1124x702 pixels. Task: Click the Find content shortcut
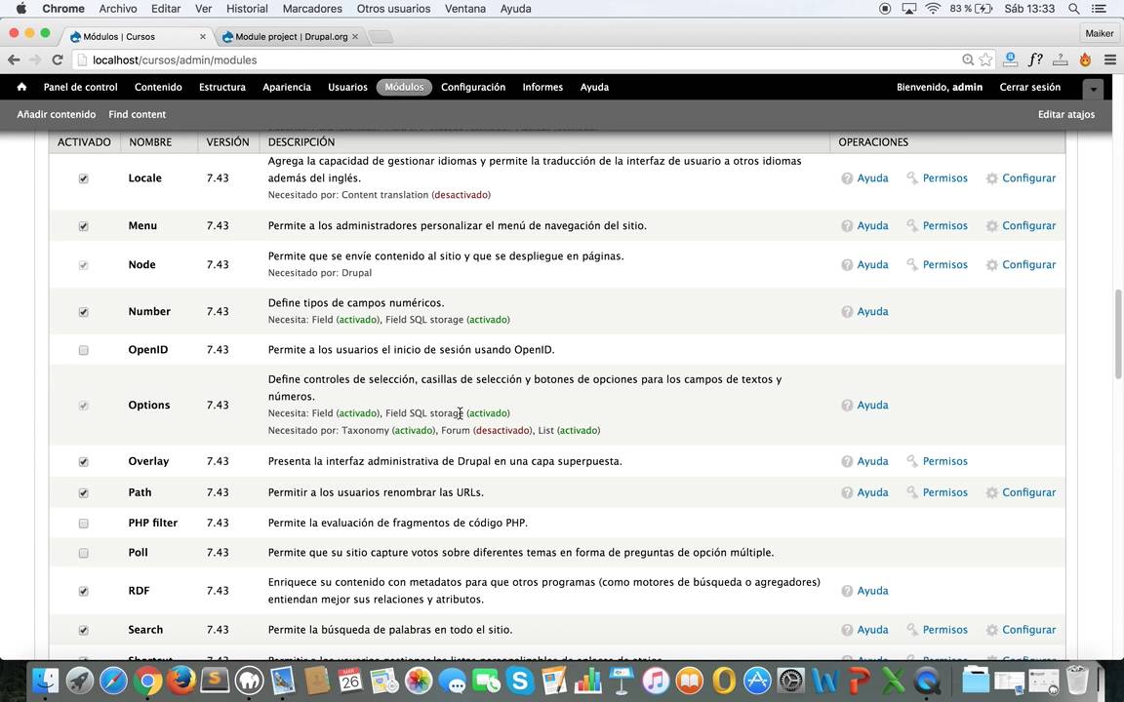tap(137, 114)
